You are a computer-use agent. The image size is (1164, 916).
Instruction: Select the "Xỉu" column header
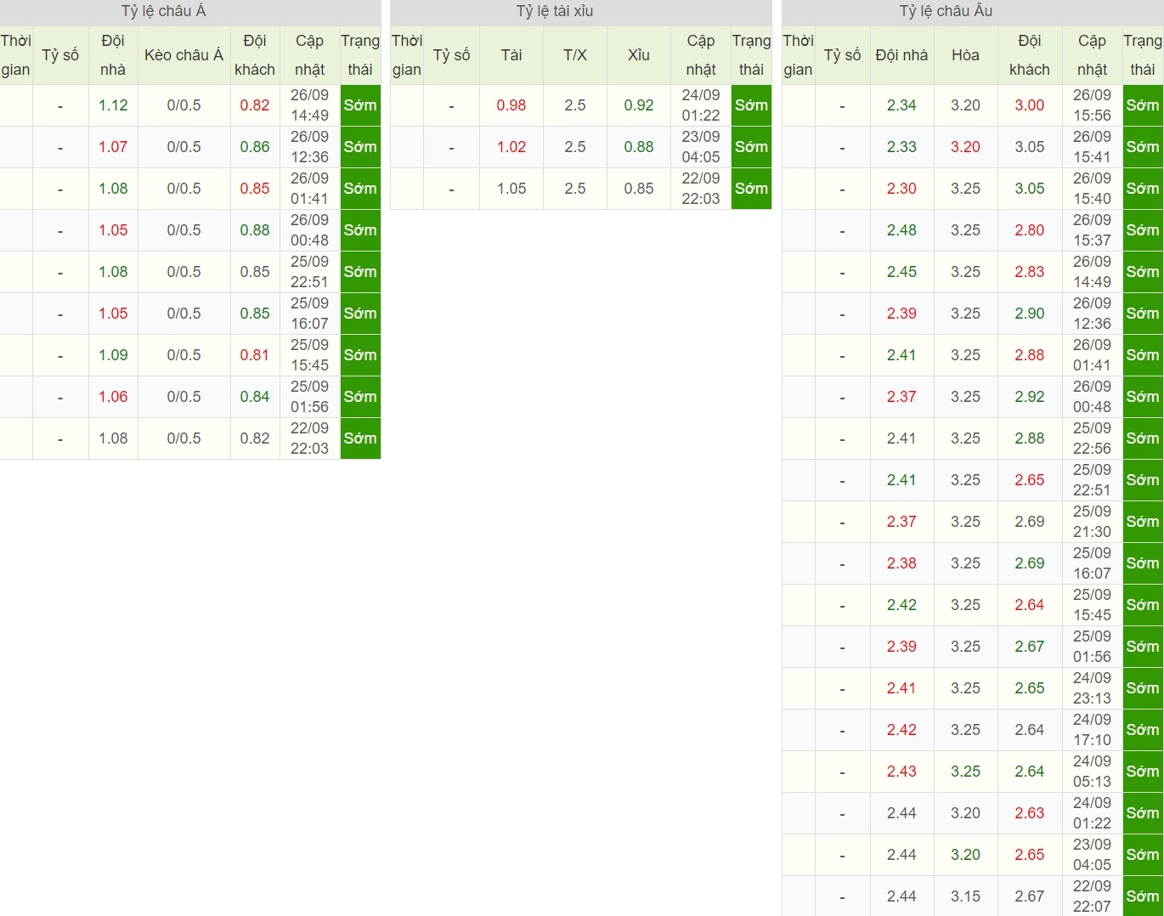(x=639, y=55)
